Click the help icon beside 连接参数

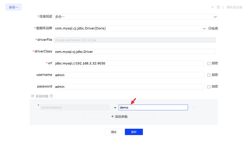[51, 96]
